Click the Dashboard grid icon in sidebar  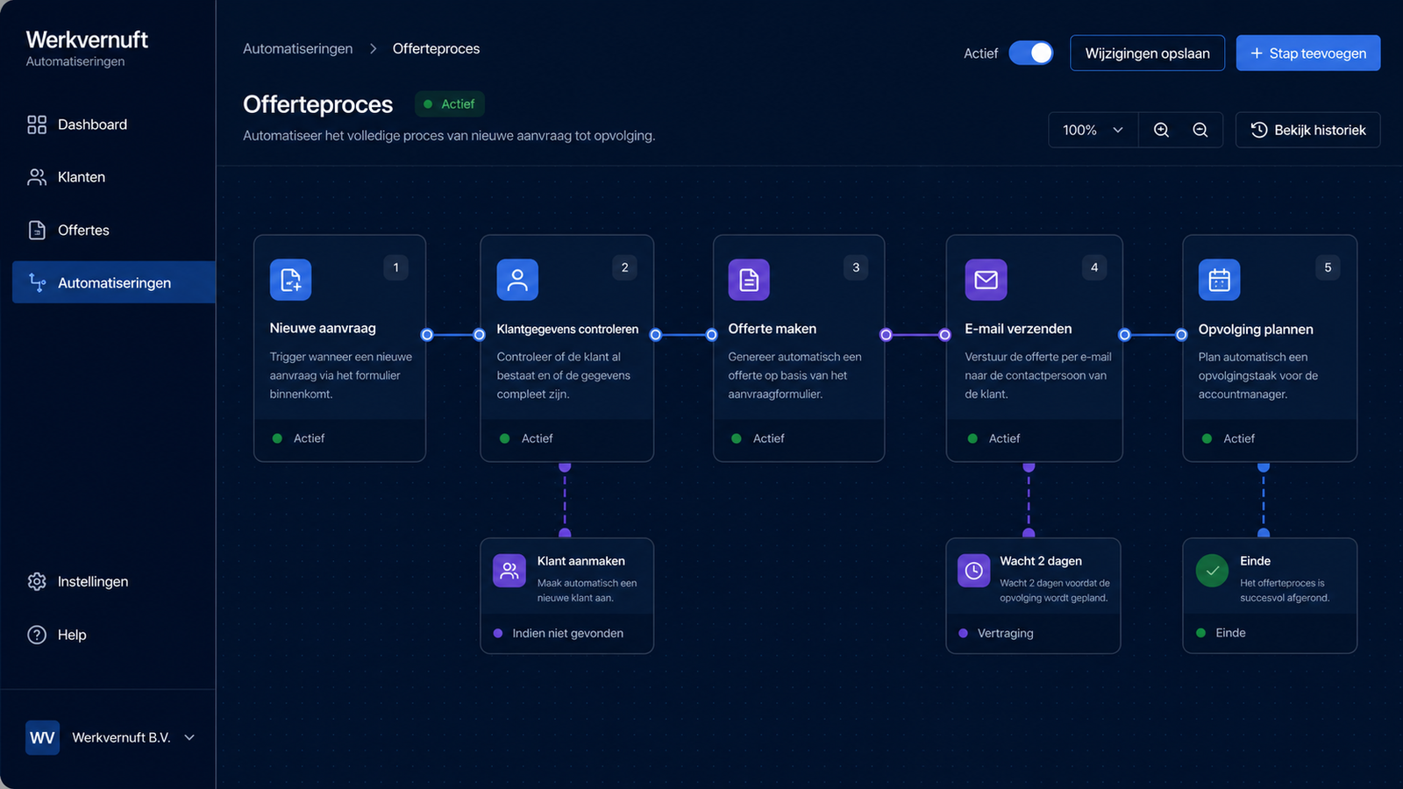pyautogui.click(x=37, y=124)
